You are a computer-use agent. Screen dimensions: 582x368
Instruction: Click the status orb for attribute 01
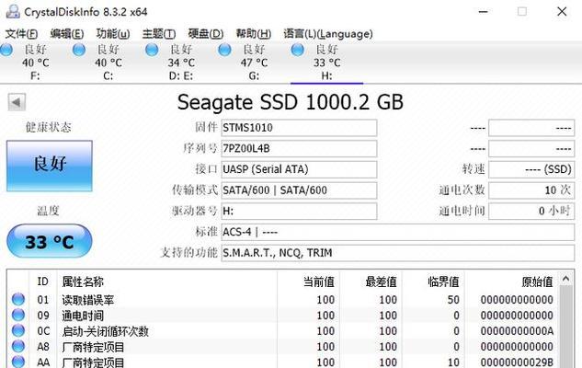(18, 299)
